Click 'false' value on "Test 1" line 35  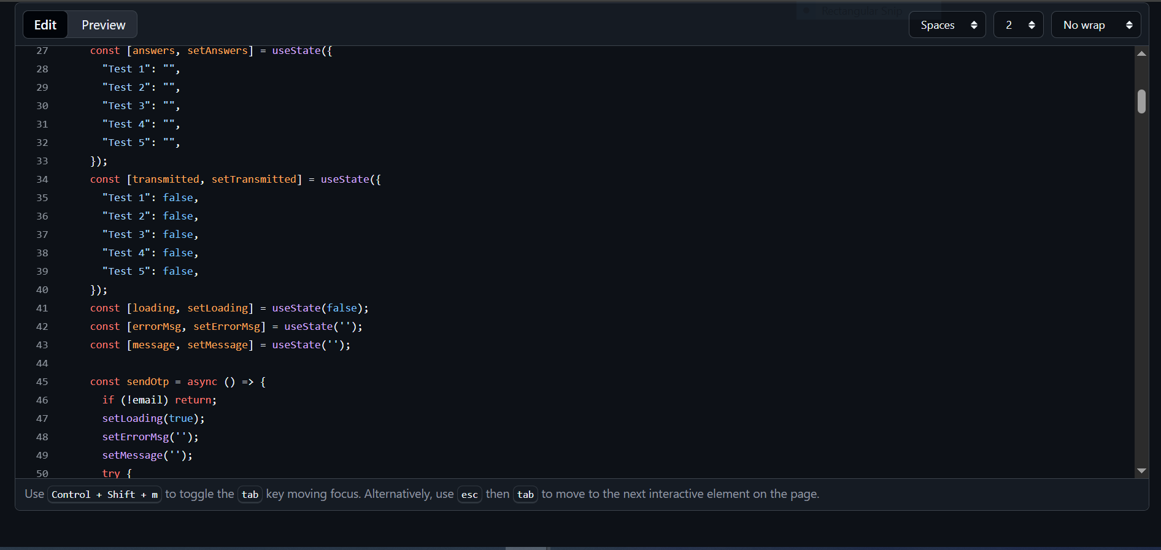[x=178, y=198]
